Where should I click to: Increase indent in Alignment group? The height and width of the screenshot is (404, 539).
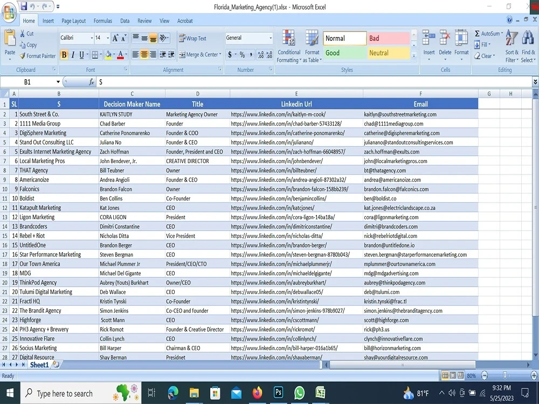coord(171,54)
